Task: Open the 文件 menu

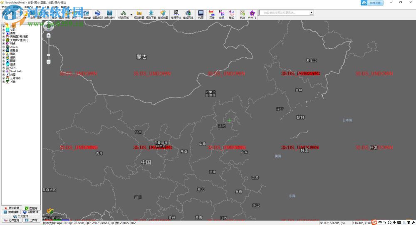Action: (5, 7)
